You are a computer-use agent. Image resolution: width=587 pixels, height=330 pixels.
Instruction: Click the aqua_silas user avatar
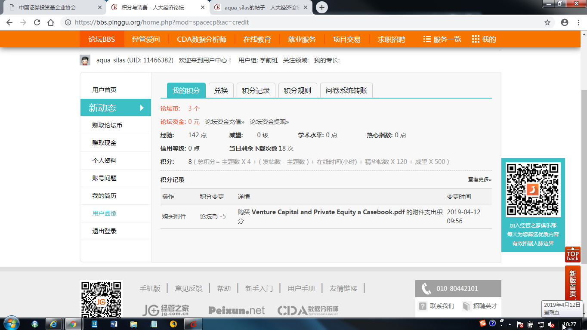(85, 60)
